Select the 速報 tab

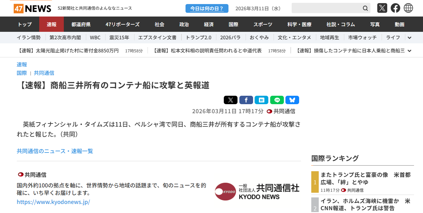tap(51, 24)
